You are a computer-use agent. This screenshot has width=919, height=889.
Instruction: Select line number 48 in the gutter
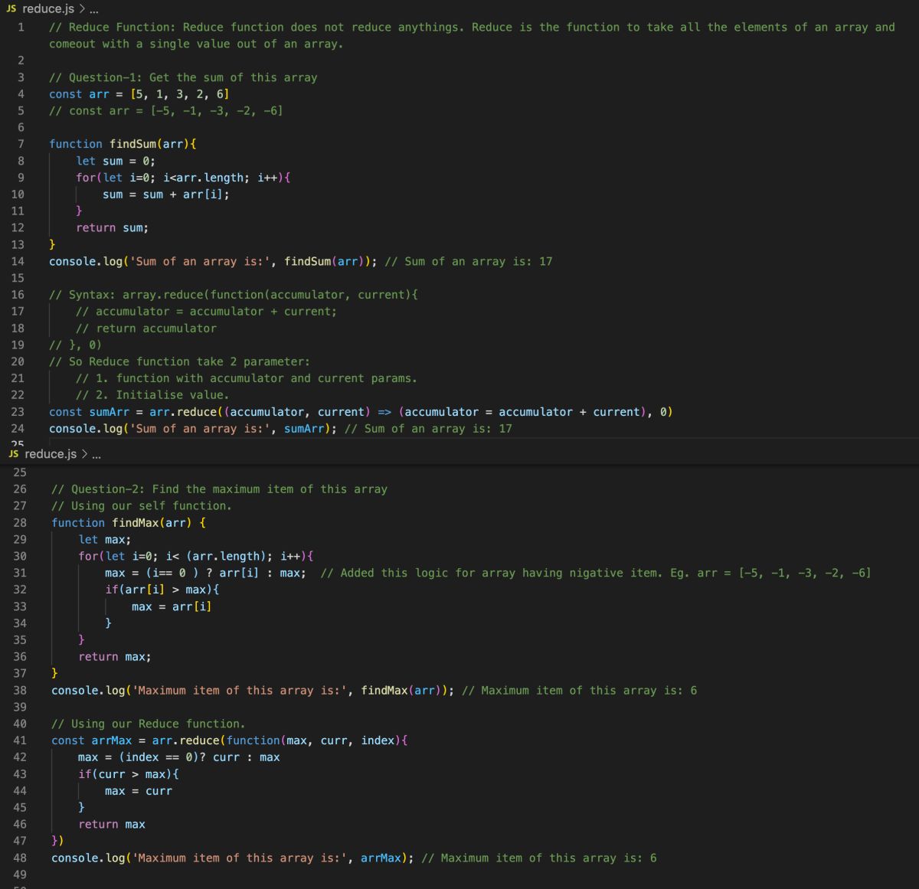point(20,858)
